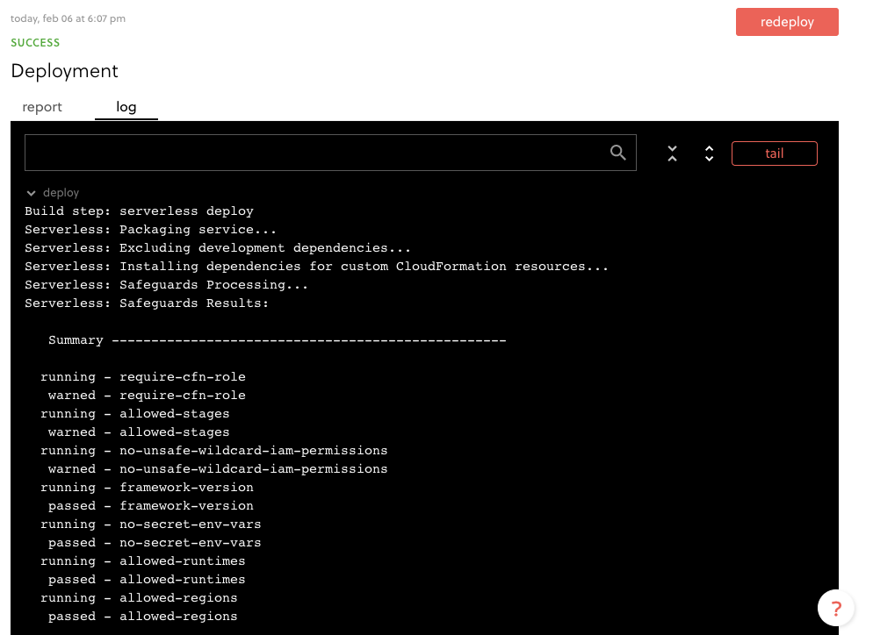The width and height of the screenshot is (873, 635).
Task: Click line 'Serverless: Packaging service...'
Action: pos(150,230)
